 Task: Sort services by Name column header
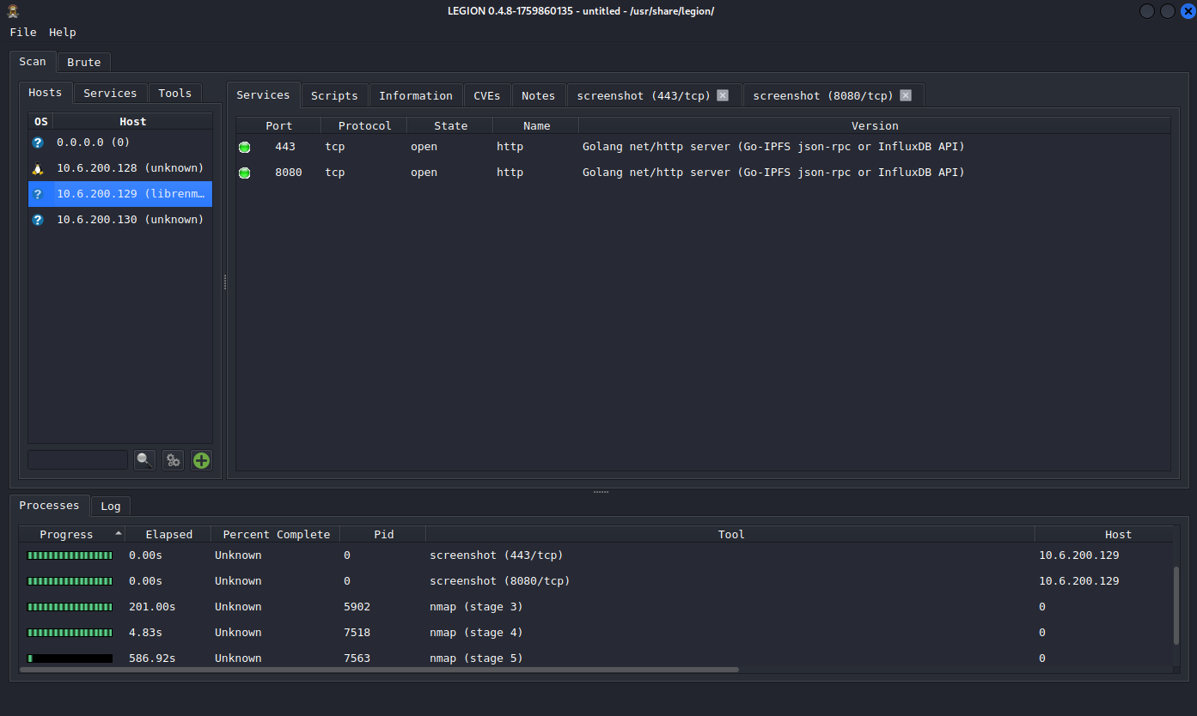(536, 125)
